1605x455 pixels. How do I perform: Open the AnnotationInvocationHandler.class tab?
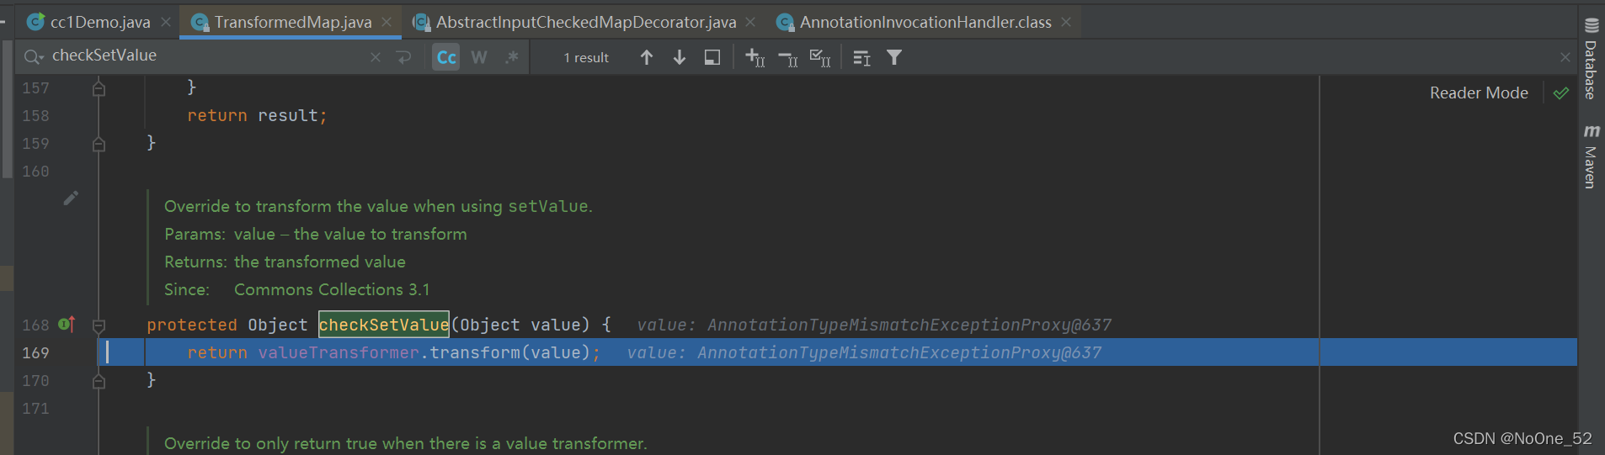tap(925, 23)
